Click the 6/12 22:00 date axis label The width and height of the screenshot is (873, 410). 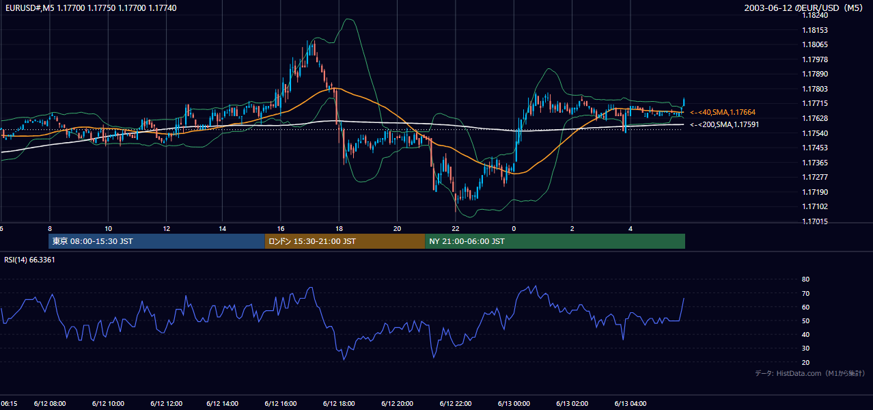point(456,403)
